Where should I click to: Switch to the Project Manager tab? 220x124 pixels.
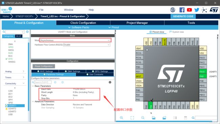coord(137,23)
